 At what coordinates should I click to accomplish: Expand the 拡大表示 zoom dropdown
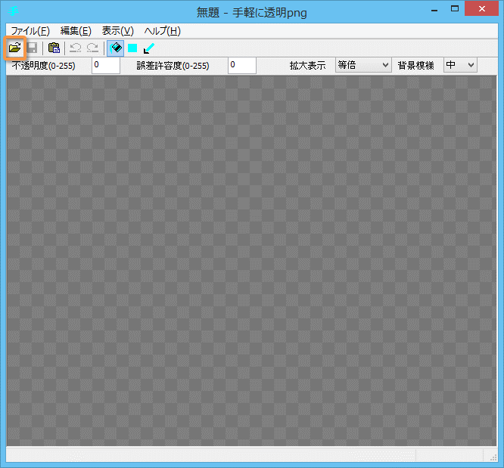tap(363, 66)
